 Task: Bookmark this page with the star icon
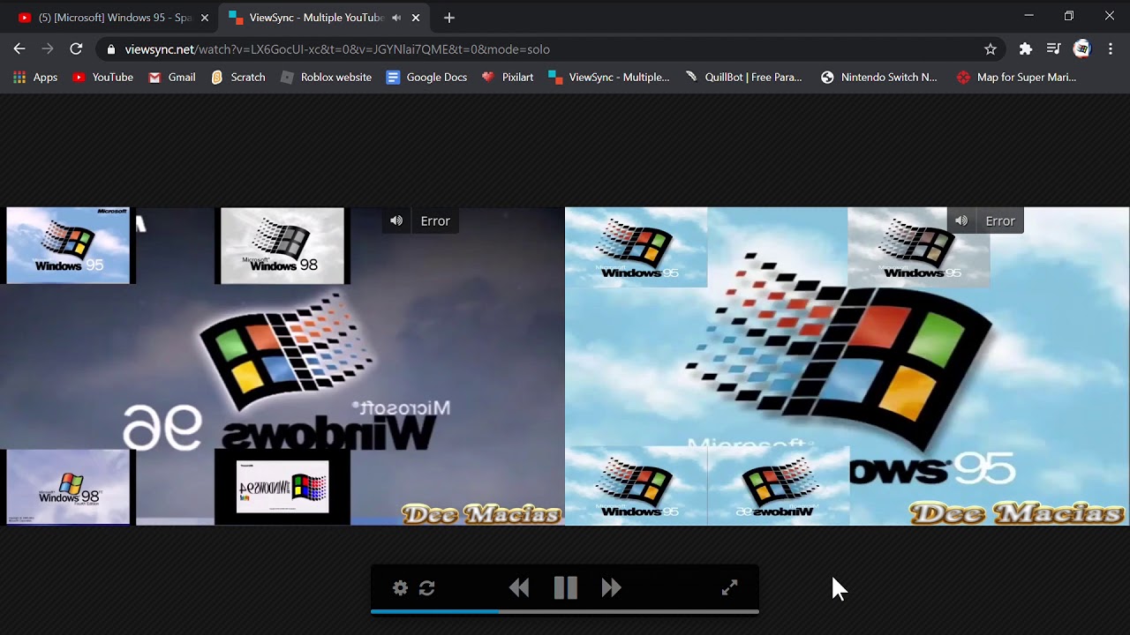[991, 49]
